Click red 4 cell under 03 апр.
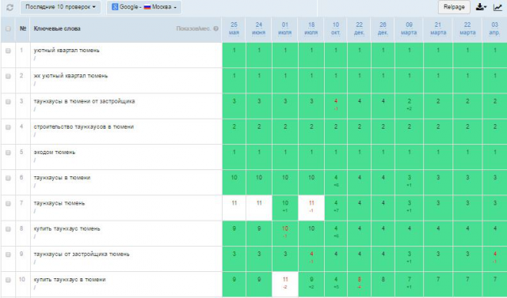This screenshot has width=507, height=298. 494,259
